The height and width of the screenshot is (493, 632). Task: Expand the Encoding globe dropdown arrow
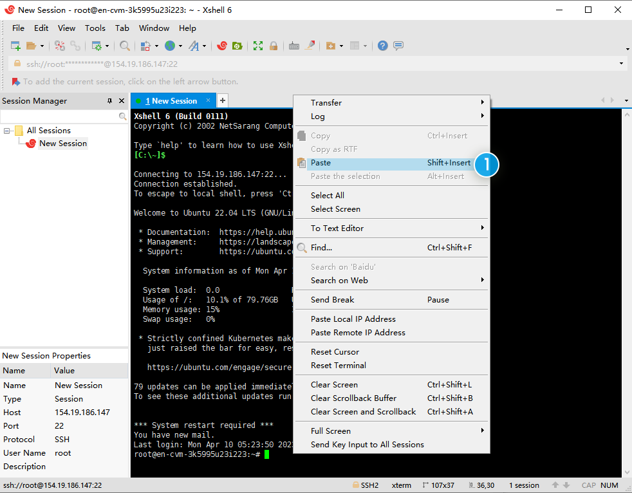tap(181, 46)
